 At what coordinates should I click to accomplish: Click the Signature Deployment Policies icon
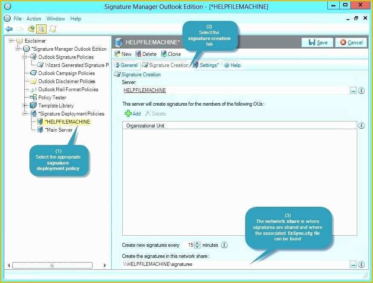(34, 114)
